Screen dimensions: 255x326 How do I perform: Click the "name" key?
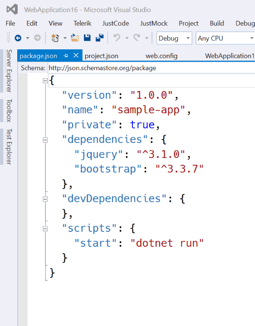point(80,110)
